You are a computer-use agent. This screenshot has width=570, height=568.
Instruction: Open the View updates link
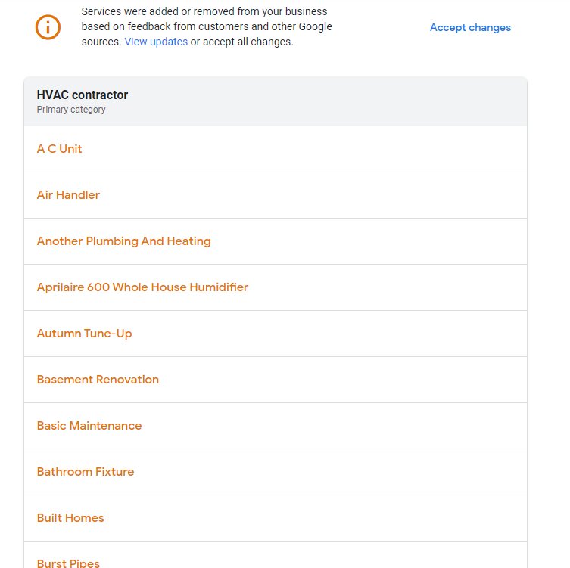(156, 42)
